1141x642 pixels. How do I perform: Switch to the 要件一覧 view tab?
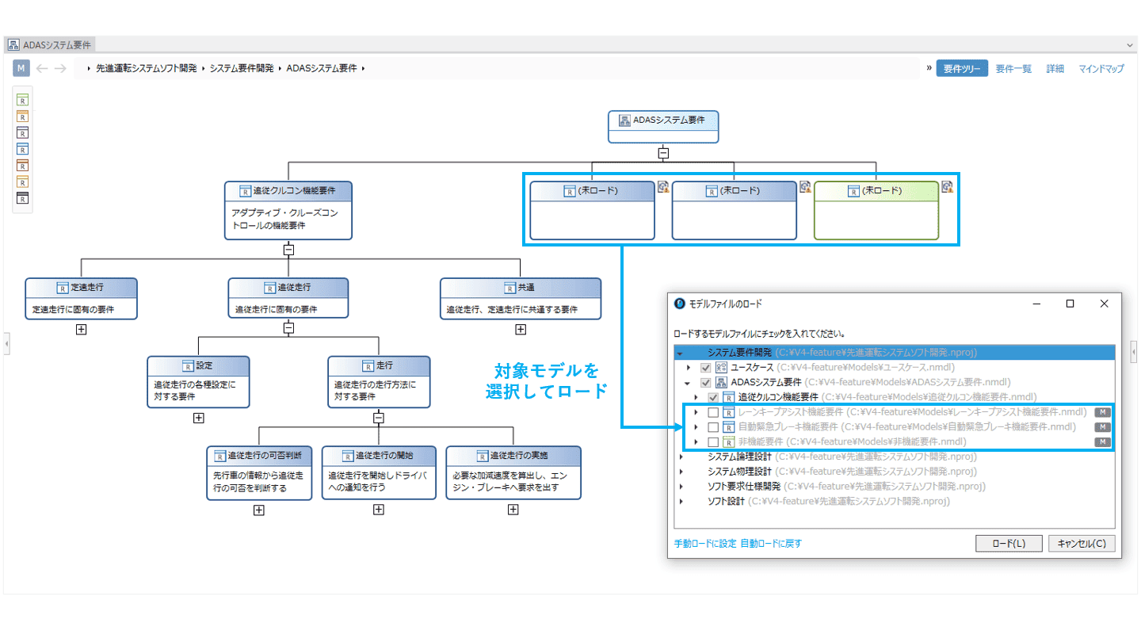1013,69
